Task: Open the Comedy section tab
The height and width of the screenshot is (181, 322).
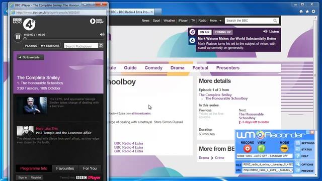Action: coord(153,68)
